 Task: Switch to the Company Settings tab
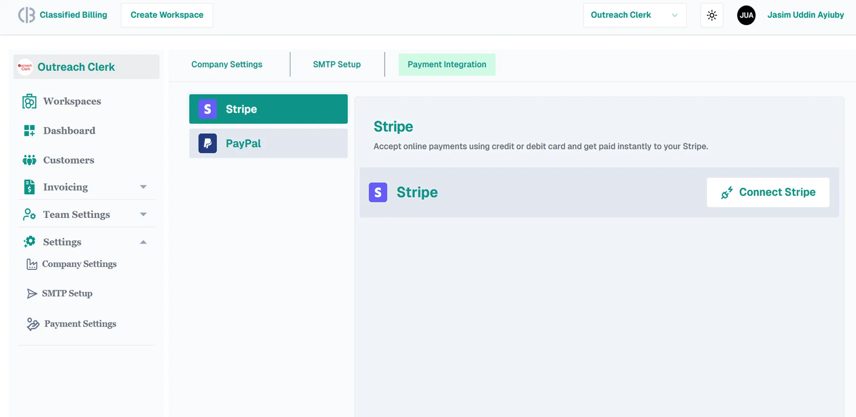(x=227, y=64)
